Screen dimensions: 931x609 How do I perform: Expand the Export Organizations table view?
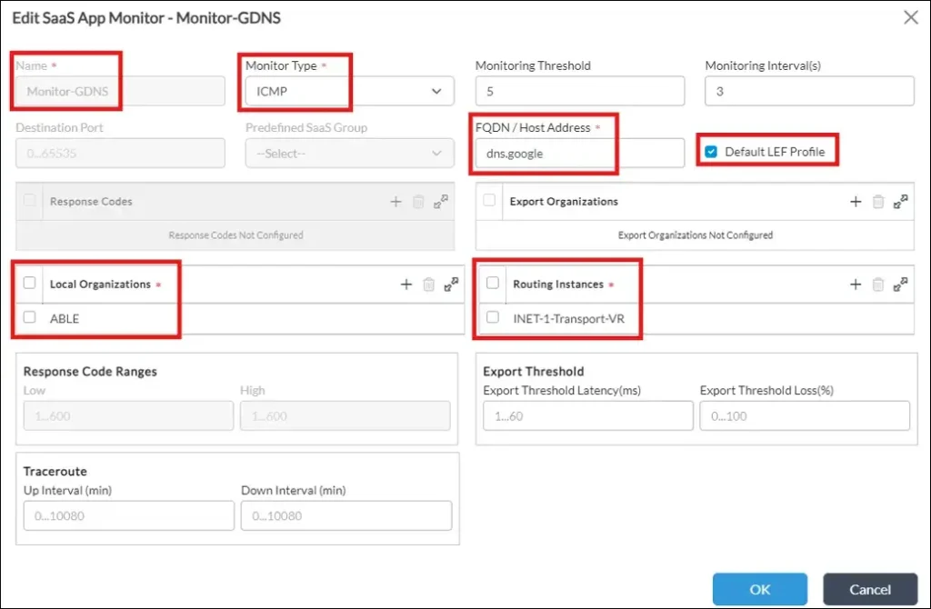click(900, 202)
